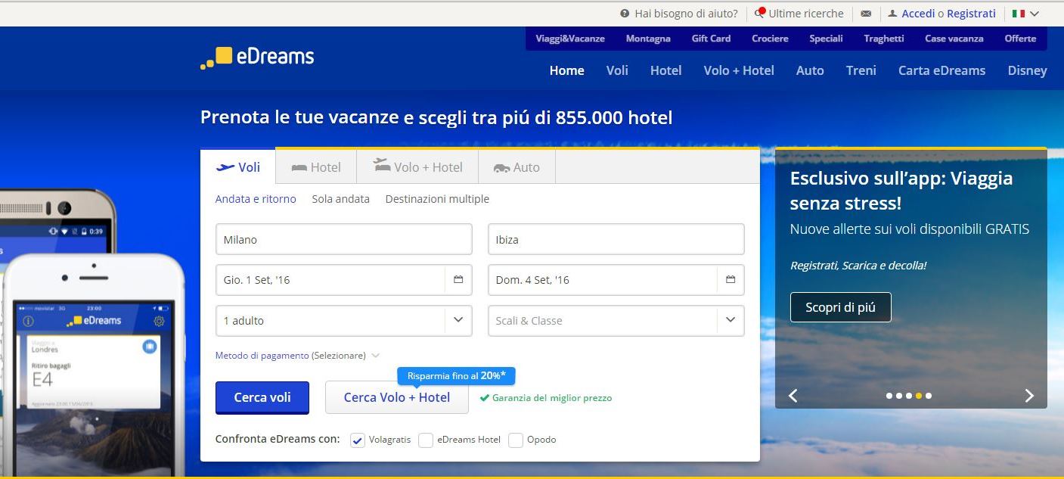Viewport: 1064px width, 479px height.
Task: Open Traghetti in the top menu
Action: click(884, 39)
